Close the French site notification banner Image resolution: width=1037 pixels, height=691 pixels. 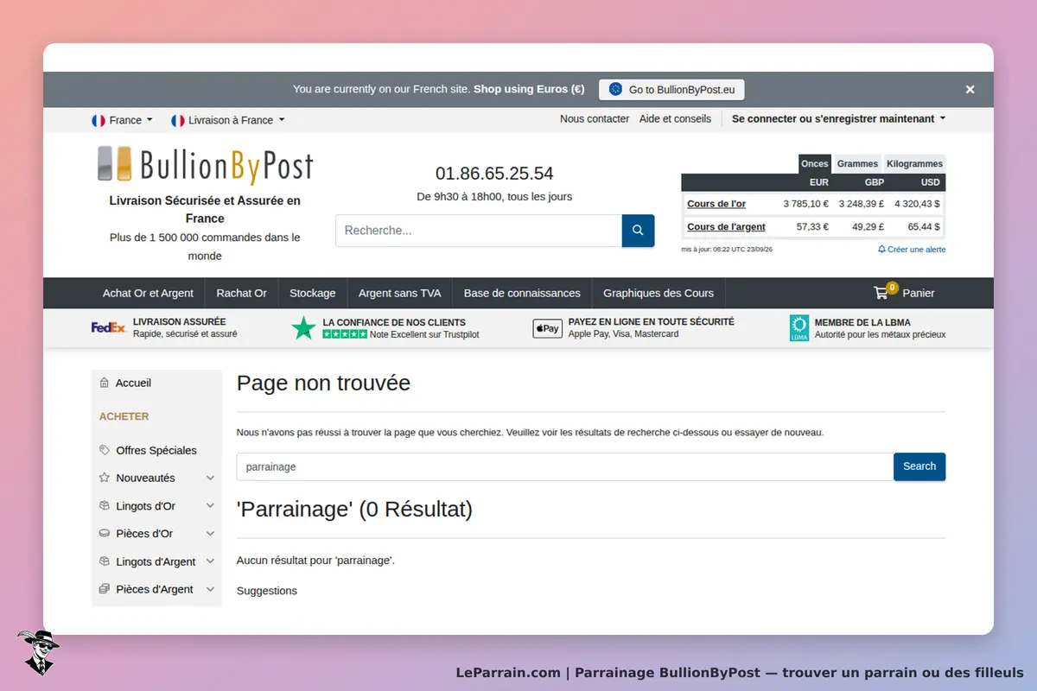pos(970,89)
